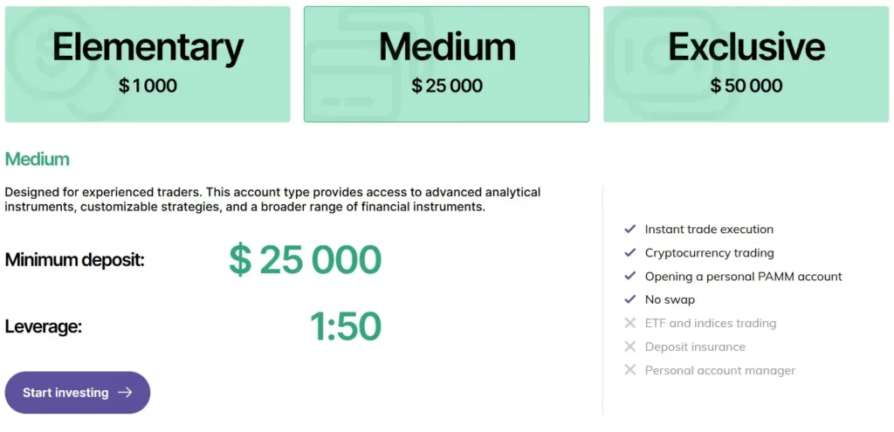
Task: Select the Exclusive account tab
Action: click(x=746, y=64)
